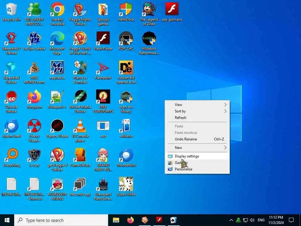Viewport: 301px width, 226px height.
Task: Select the is very shield icon
Action: click(x=34, y=158)
